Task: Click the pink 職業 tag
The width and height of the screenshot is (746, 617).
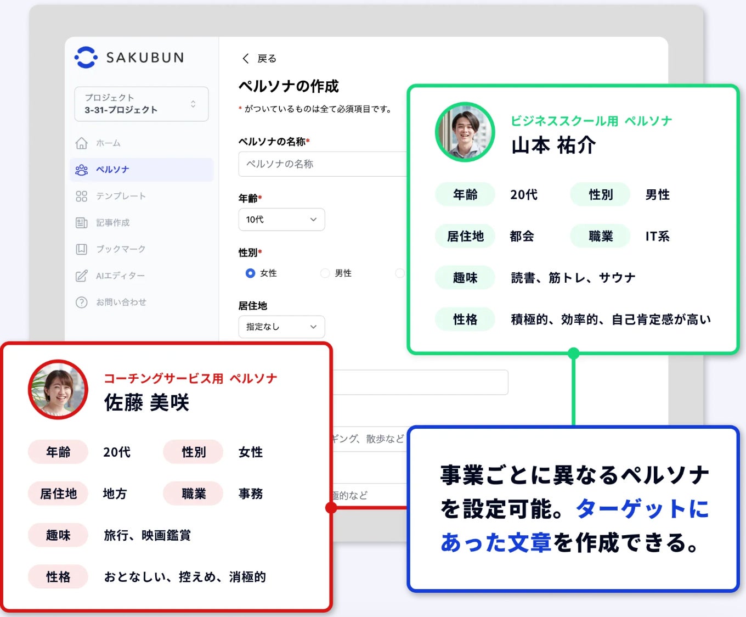Action: [194, 494]
